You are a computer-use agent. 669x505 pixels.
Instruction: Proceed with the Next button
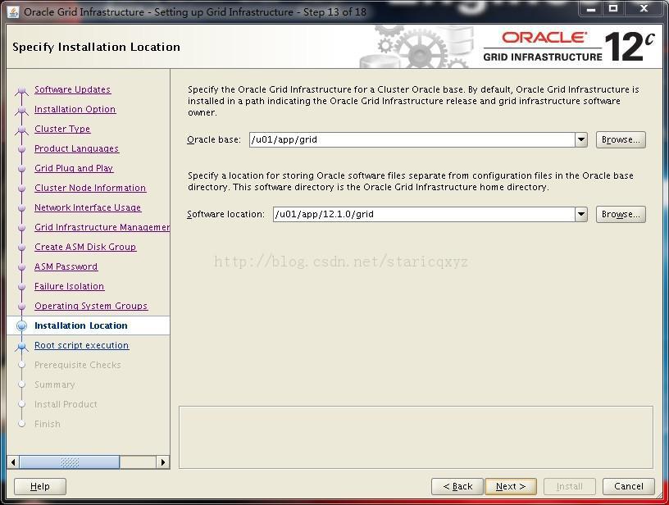click(511, 487)
